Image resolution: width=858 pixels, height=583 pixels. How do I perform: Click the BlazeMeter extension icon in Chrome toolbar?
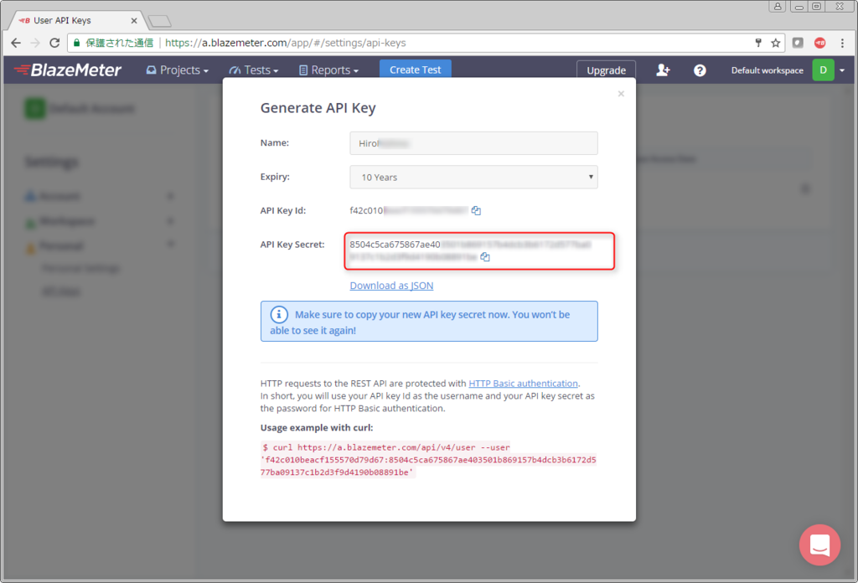(x=819, y=43)
